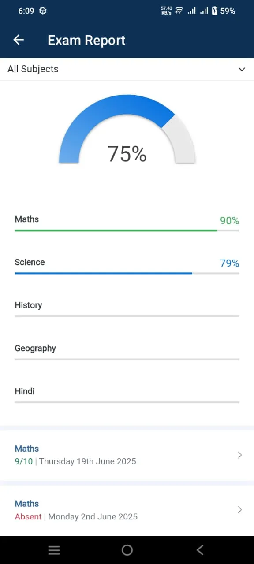Click chevron on 9/10 Maths exam
The height and width of the screenshot is (564, 254).
point(240,455)
